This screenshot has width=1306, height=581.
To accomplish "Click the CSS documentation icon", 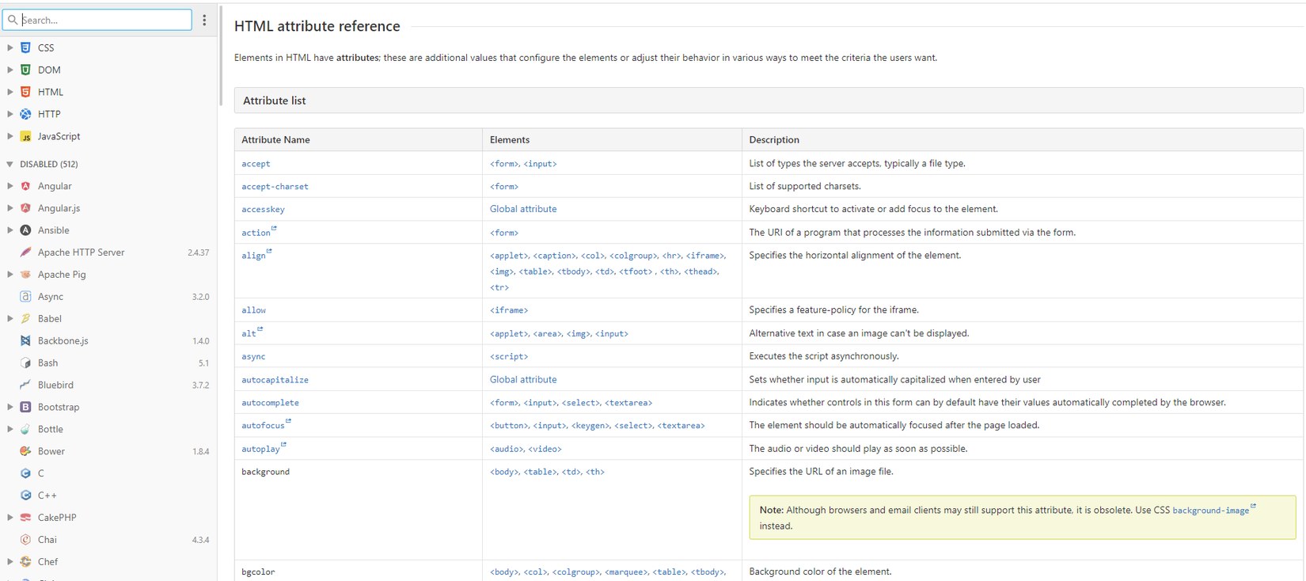I will click(25, 47).
